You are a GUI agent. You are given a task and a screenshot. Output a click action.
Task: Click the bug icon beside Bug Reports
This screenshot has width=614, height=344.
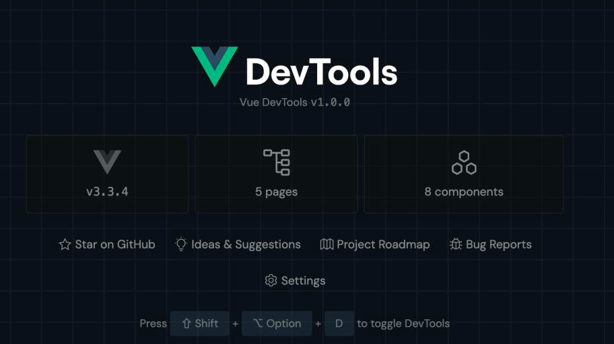click(x=456, y=245)
